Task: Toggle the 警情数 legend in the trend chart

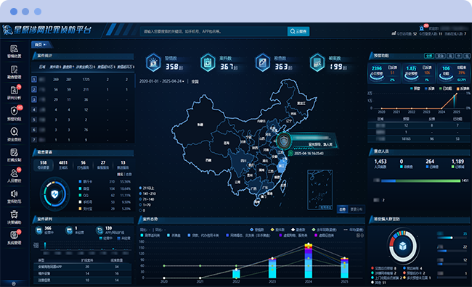Action: (x=257, y=230)
